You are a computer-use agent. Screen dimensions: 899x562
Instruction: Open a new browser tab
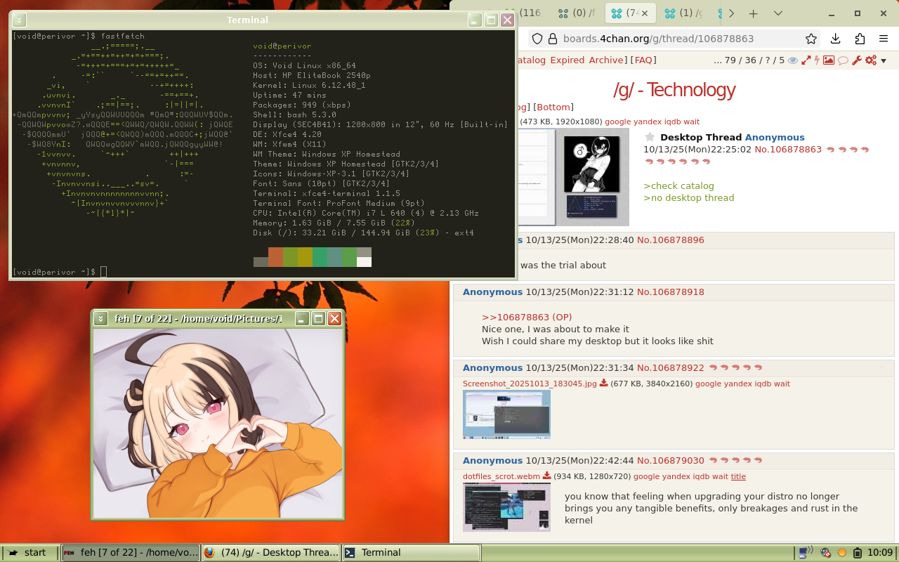coord(753,13)
